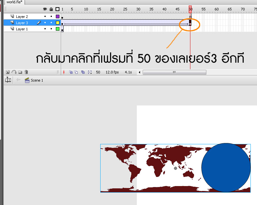Click the timeline scroll left arrow
The height and width of the screenshot is (205, 257).
coord(139,72)
